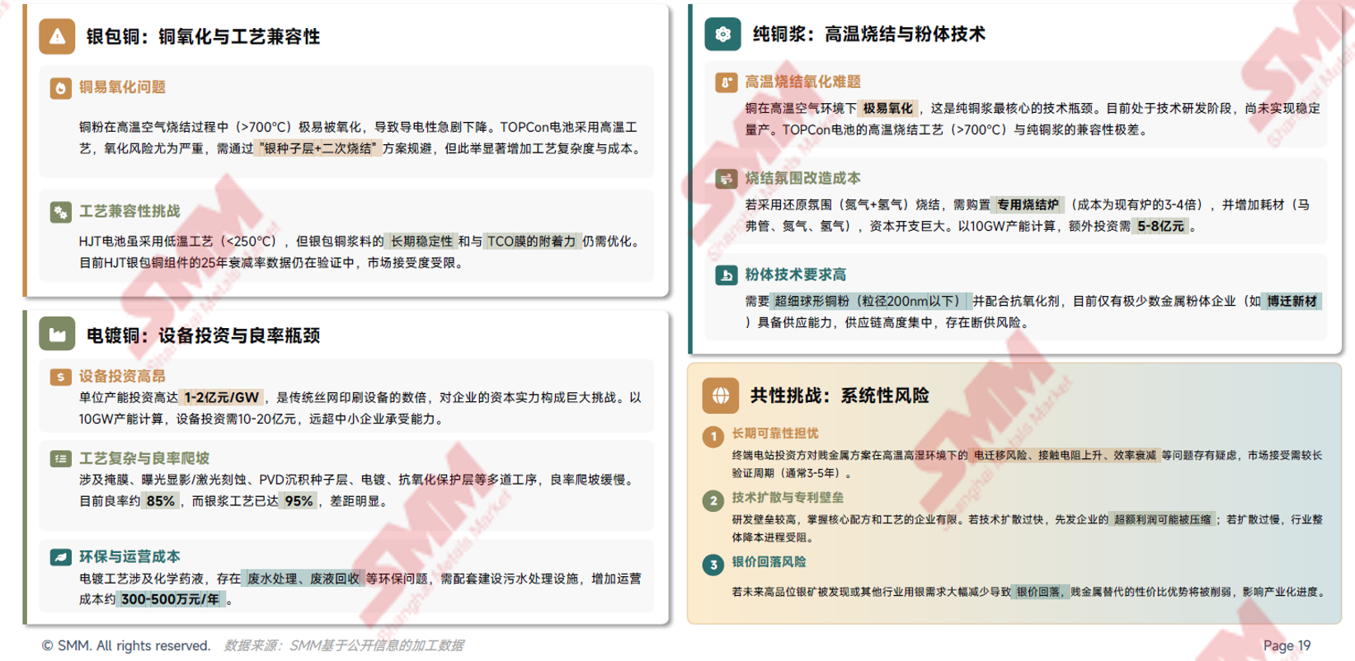Click the subheading 环保与运营成本
The width and height of the screenshot is (1355, 661).
[129, 557]
